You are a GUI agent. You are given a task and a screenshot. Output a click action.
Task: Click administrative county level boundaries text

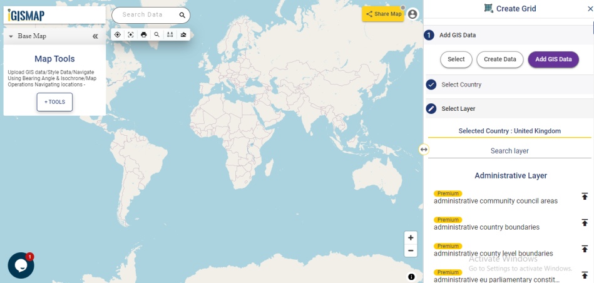(x=493, y=254)
